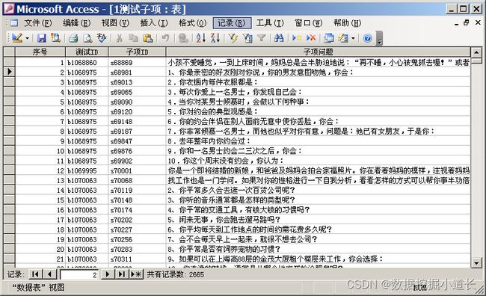The width and height of the screenshot is (486, 296).
Task: Open Find with binoculars icon
Action: click(279, 38)
